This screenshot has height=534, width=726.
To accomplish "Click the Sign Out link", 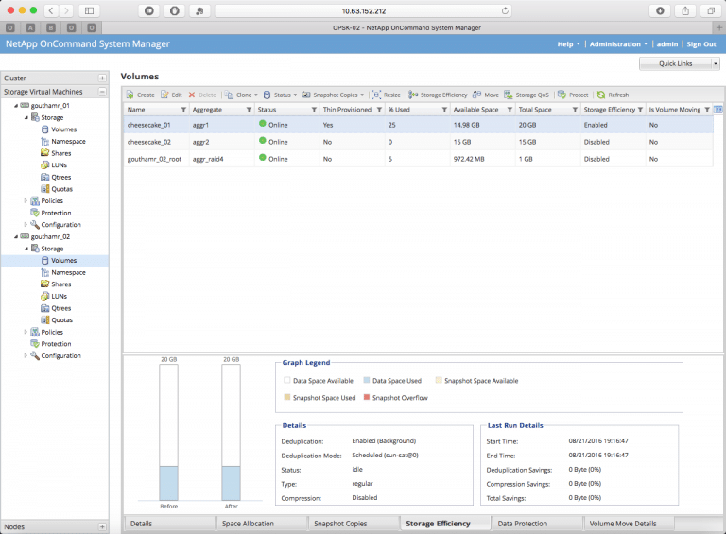I will coord(700,44).
